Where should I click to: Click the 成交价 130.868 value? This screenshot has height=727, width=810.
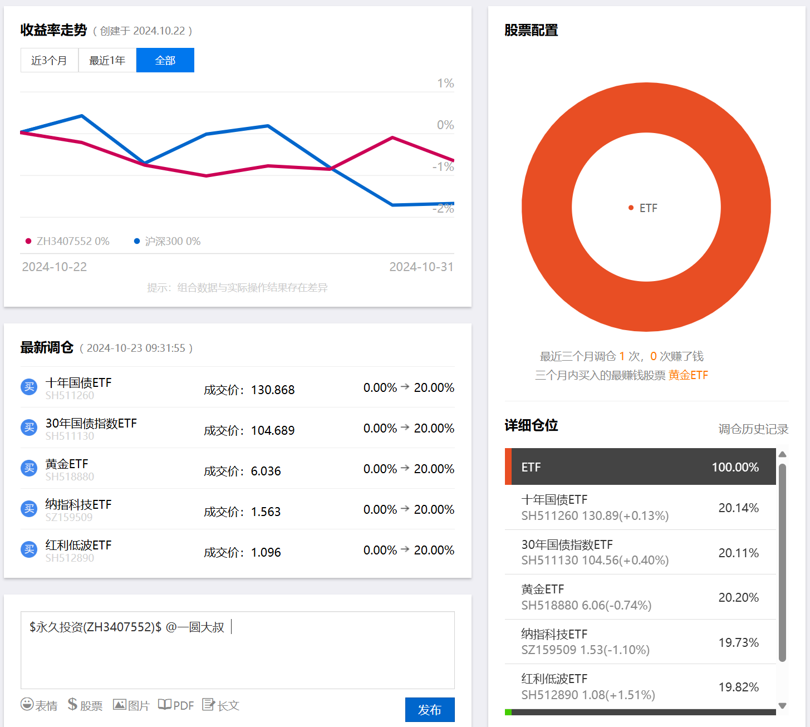[x=273, y=390]
